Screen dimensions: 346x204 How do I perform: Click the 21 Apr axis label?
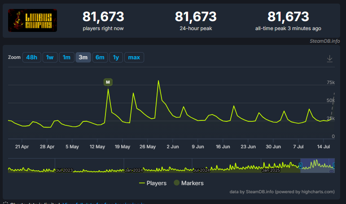pos(22,147)
